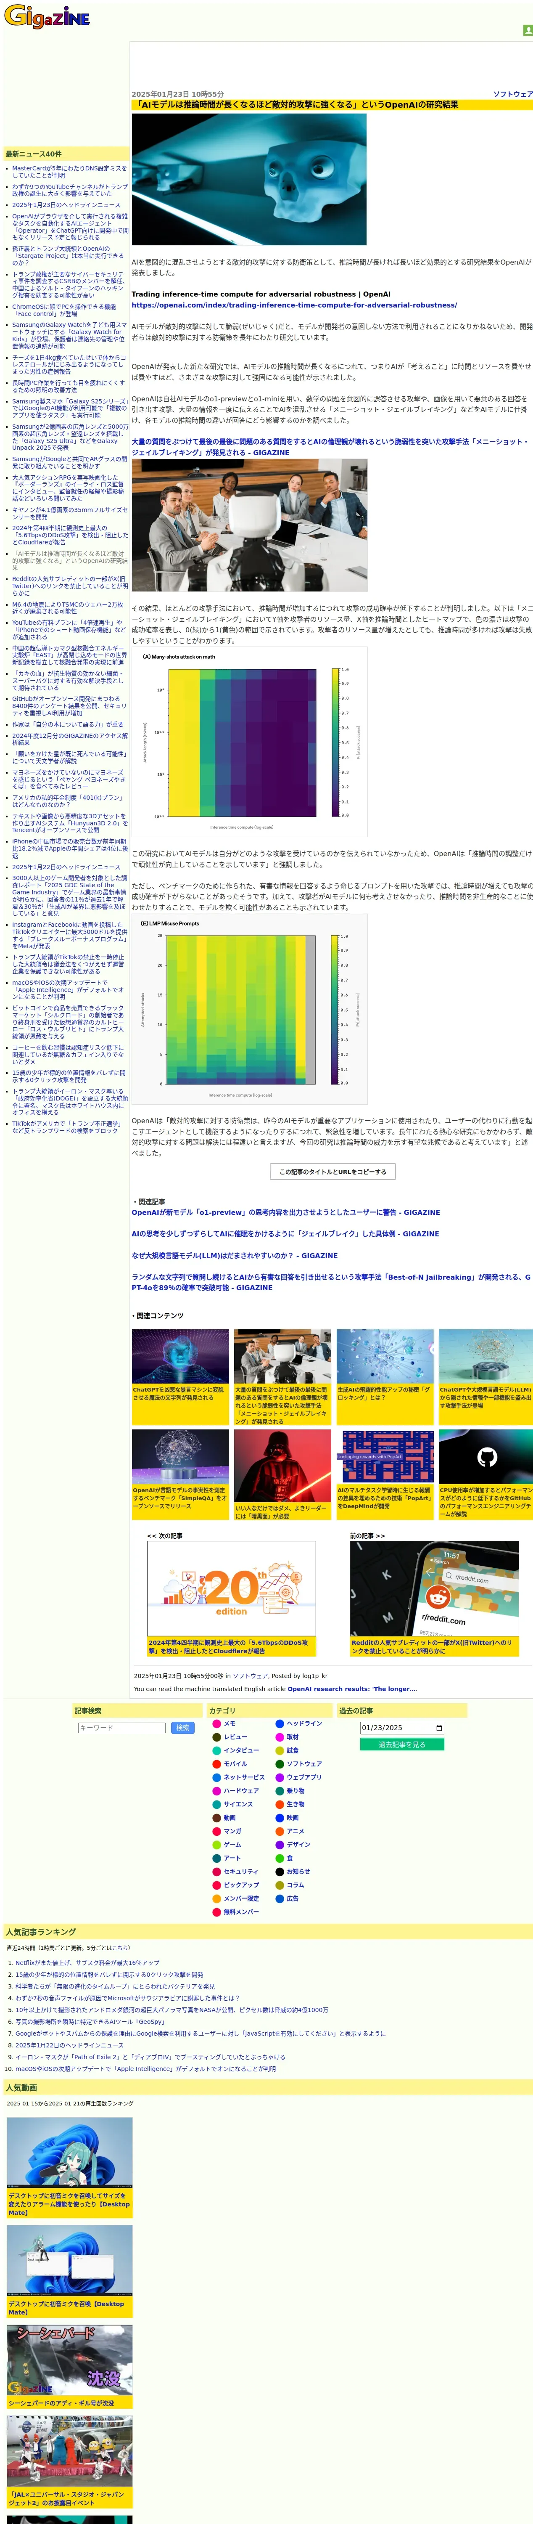
Task: Click the lime dot beside ゲーム category
Action: (x=216, y=1845)
